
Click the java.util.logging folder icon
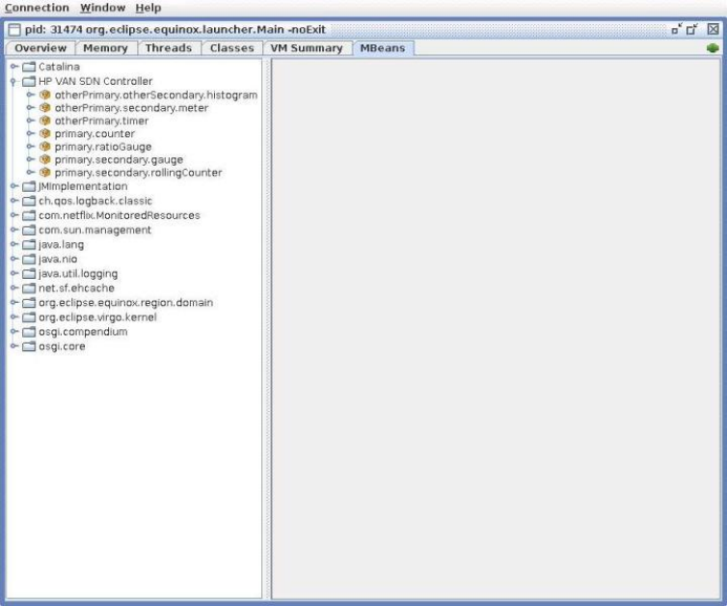click(x=29, y=274)
